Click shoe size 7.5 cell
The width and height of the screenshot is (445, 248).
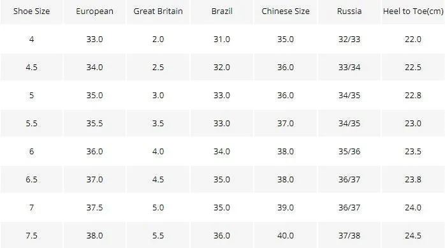click(x=31, y=235)
